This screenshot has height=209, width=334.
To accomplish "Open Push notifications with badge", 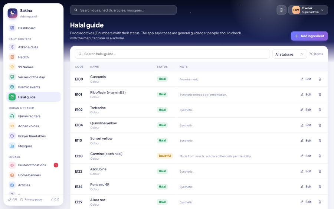I will [x=33, y=165].
